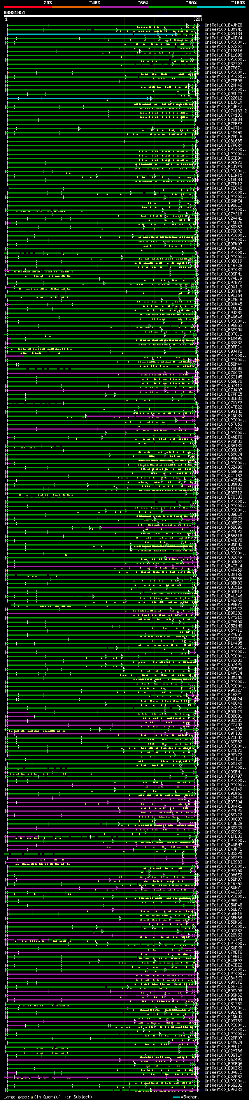
Task: Open hit UniRef100_B3MYN1
Action: 223,30
